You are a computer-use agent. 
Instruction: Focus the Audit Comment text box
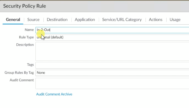[x=112, y=83]
